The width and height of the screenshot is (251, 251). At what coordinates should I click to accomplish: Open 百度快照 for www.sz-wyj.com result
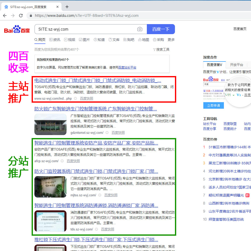tap(86, 99)
